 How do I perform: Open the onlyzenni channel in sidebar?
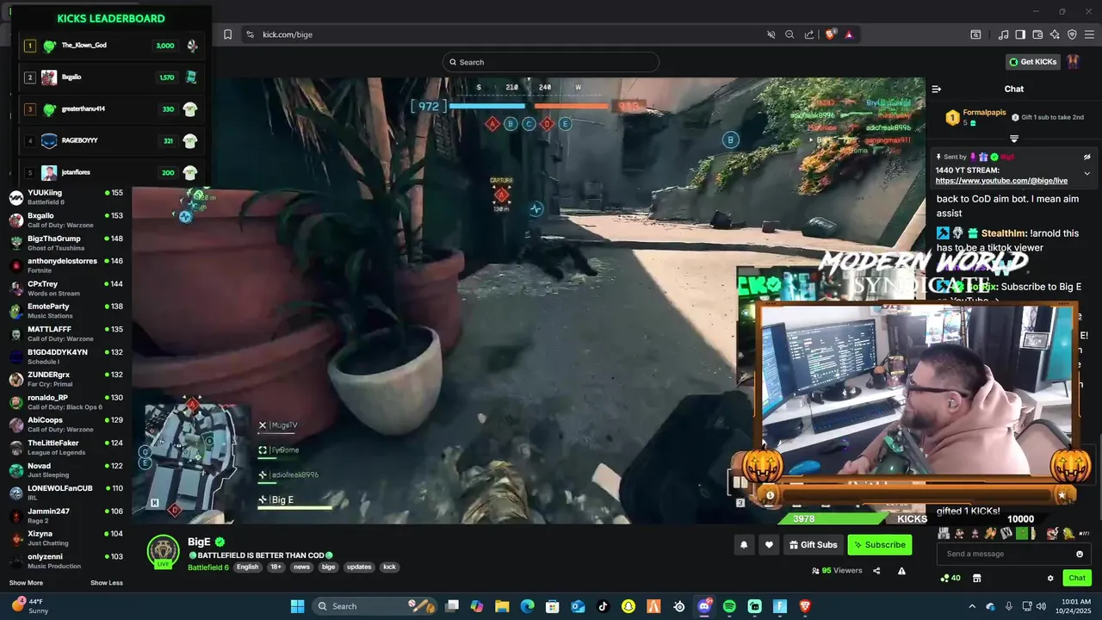[66, 561]
